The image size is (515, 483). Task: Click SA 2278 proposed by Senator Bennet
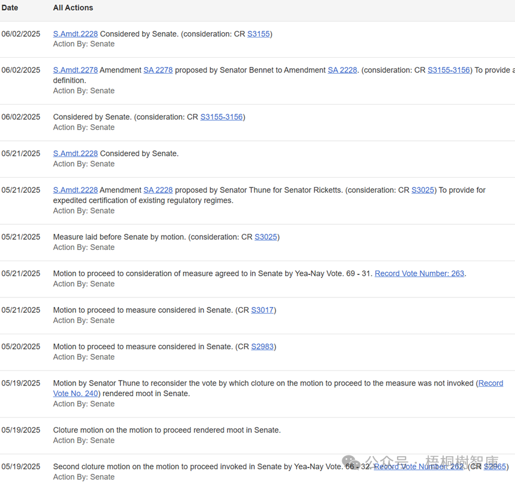(x=158, y=70)
